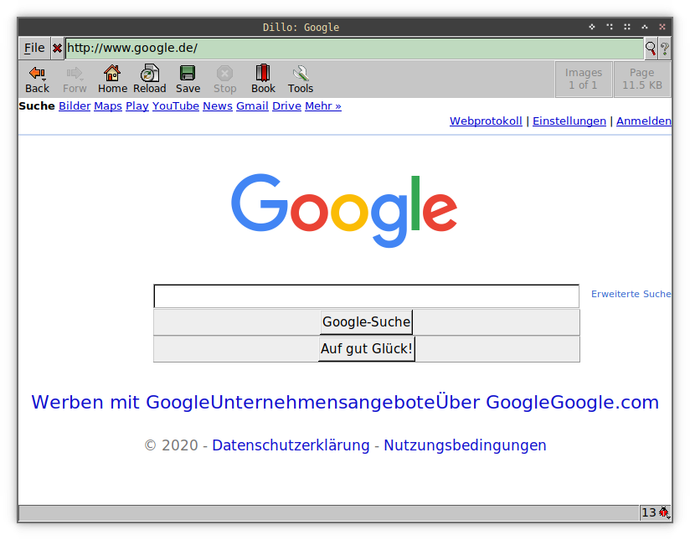Click the Back button dropdown arrow
This screenshot has height=540, width=690.
(x=44, y=80)
